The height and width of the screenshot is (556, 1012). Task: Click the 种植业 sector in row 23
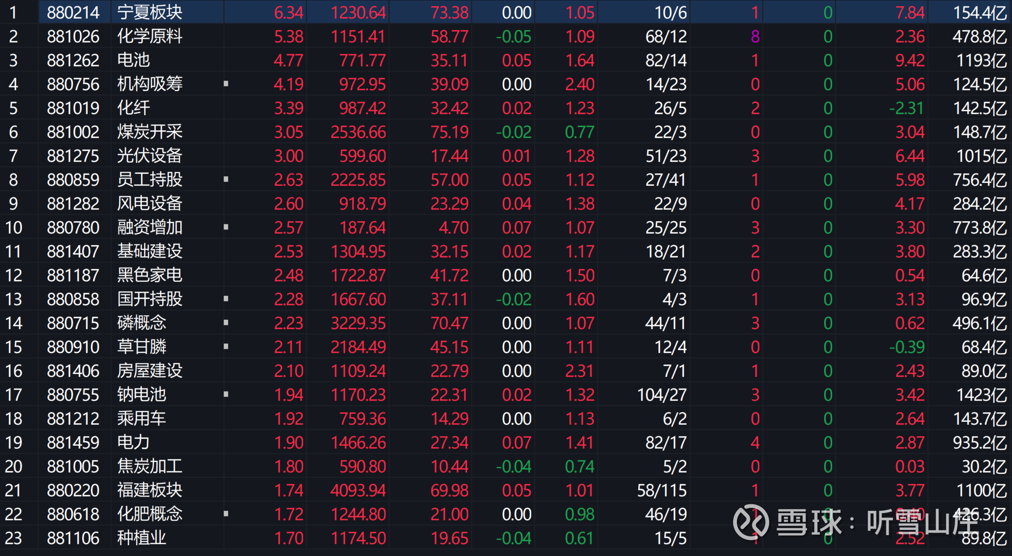[x=142, y=538]
